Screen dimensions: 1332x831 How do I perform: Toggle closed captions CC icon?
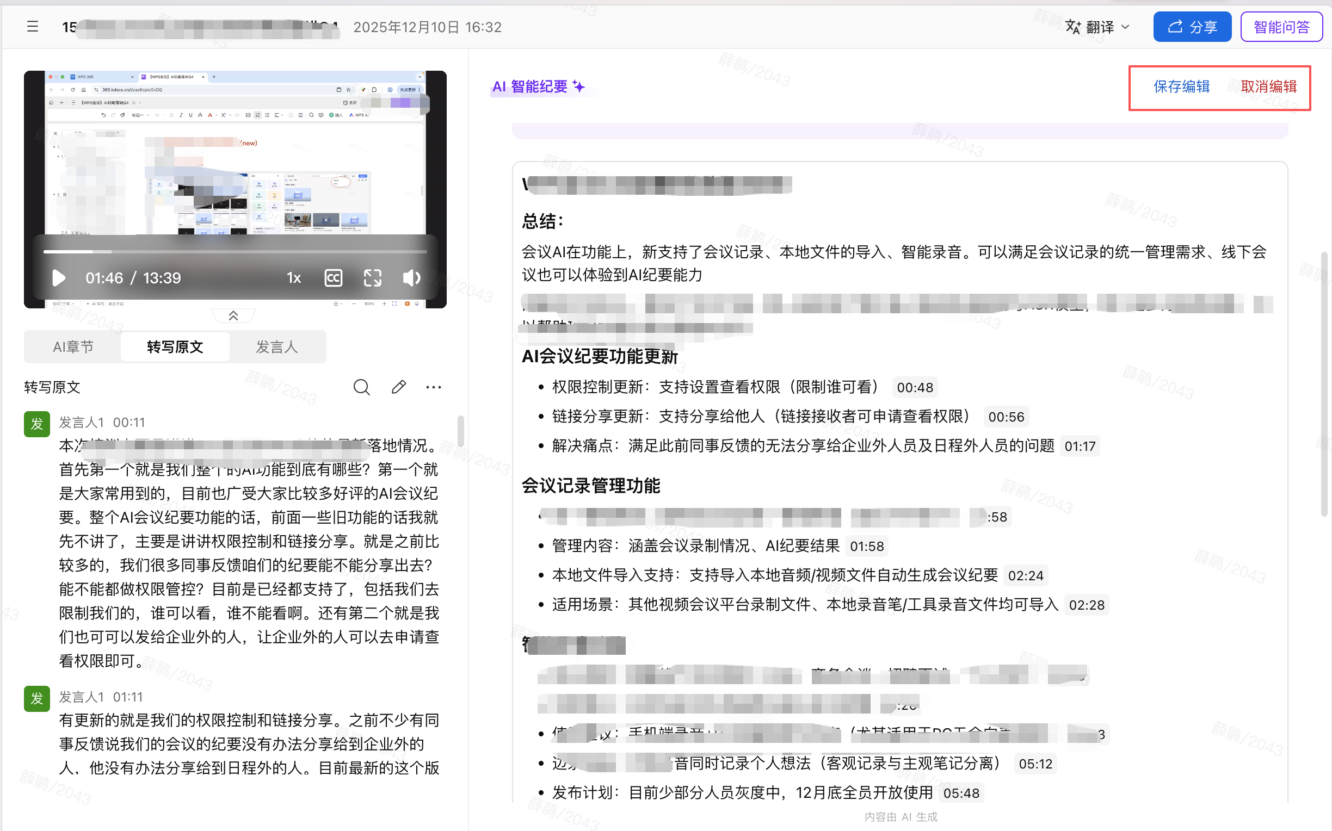point(334,277)
